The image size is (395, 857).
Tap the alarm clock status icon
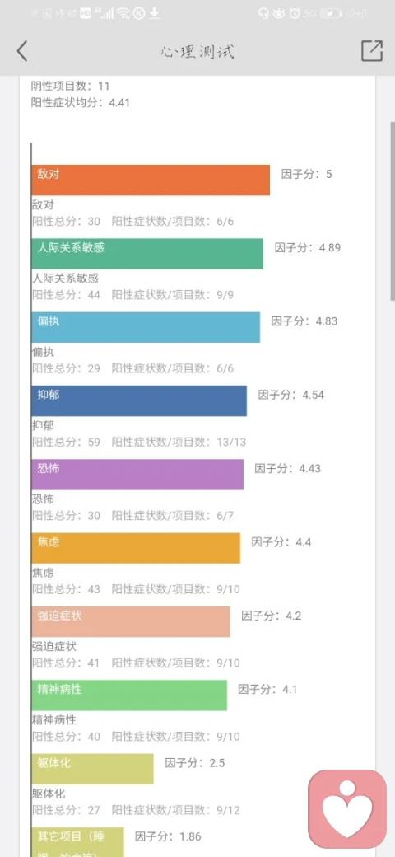(x=295, y=14)
